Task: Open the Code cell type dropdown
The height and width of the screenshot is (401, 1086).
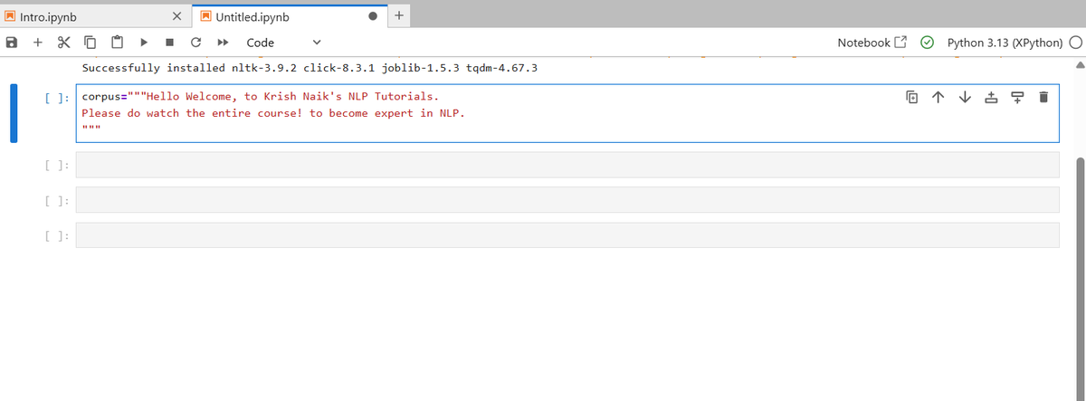Action: tap(283, 43)
